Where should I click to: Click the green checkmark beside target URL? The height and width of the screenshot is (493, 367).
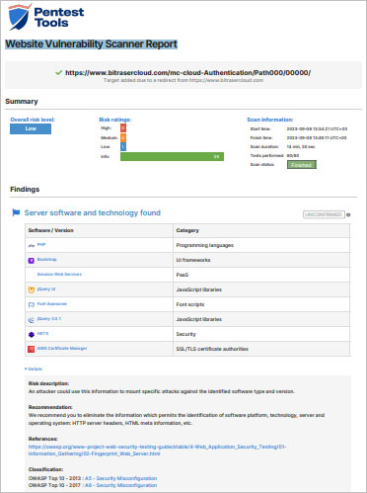point(59,72)
